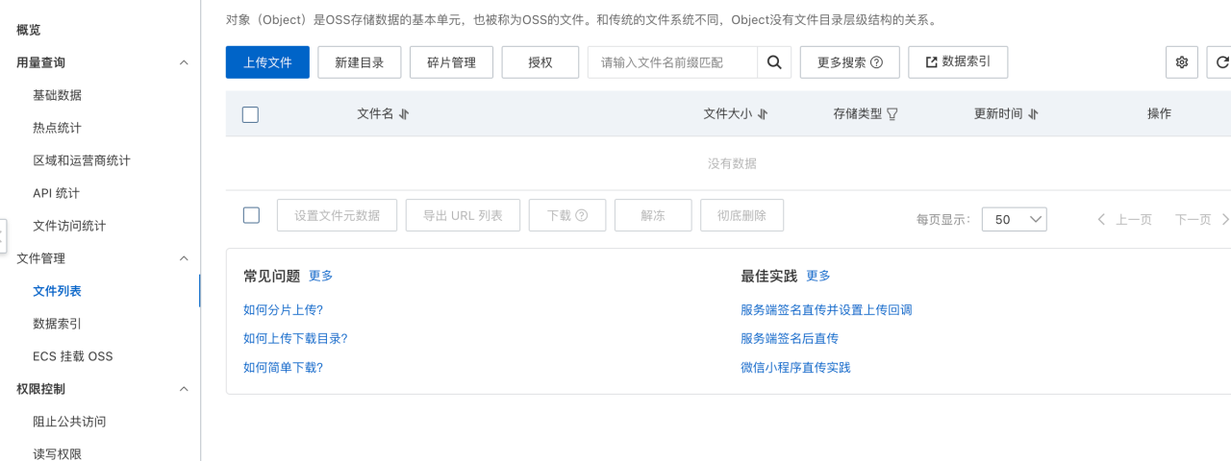Open 区域和运营商统计 in sidebar
The image size is (1231, 461).
tap(82, 160)
